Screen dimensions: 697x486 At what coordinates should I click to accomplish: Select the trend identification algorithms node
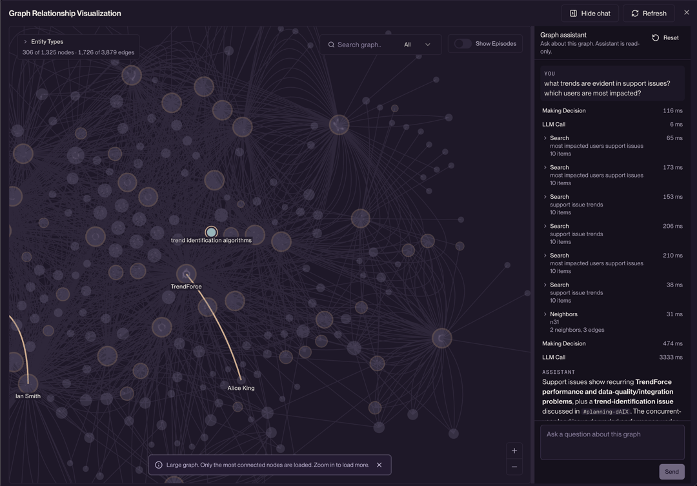211,232
